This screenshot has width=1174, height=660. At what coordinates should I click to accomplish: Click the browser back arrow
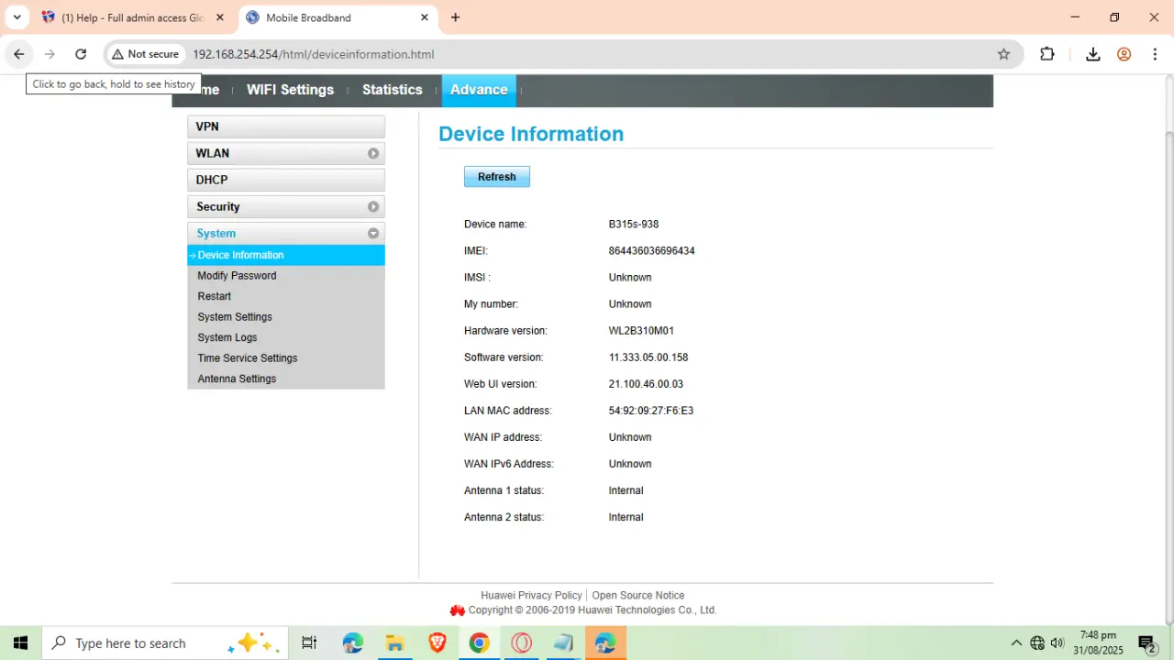(18, 54)
